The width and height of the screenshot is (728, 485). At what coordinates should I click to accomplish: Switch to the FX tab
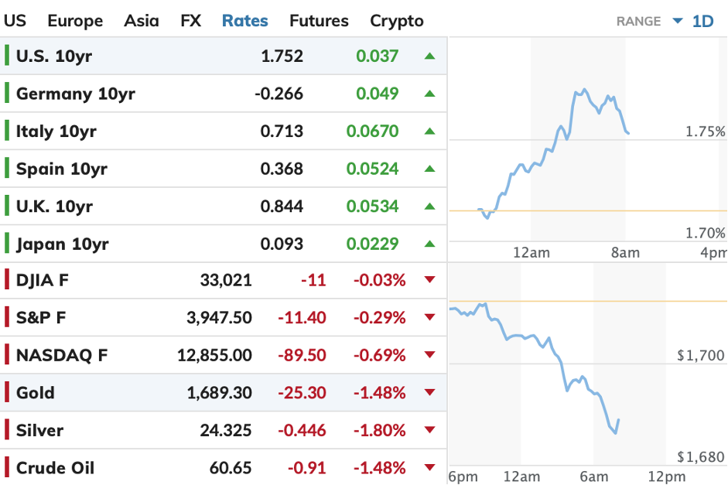[x=190, y=21]
